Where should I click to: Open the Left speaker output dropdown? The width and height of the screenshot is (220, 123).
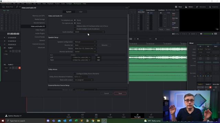coord(81,57)
